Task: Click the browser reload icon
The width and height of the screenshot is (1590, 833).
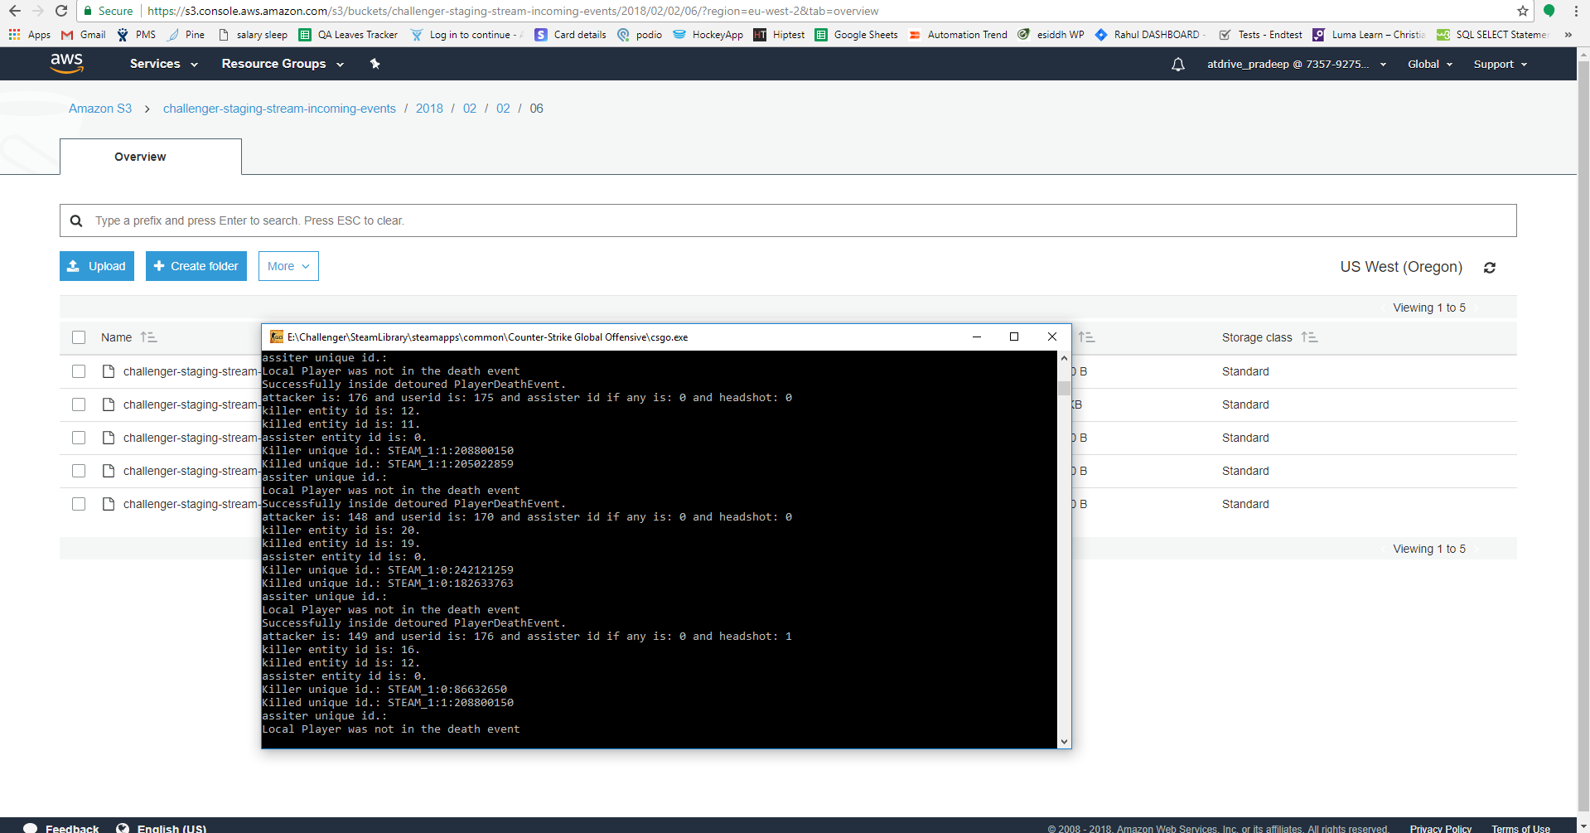Action: point(61,11)
